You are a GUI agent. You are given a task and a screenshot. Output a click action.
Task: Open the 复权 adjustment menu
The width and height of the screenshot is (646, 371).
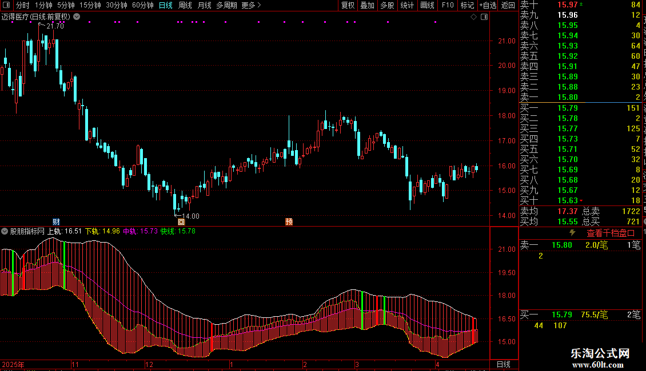coord(348,5)
